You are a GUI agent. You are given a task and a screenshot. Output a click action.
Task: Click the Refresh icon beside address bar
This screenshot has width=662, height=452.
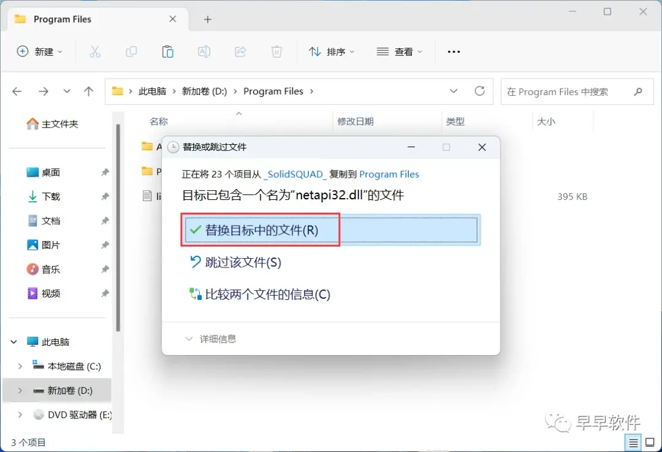pos(479,91)
